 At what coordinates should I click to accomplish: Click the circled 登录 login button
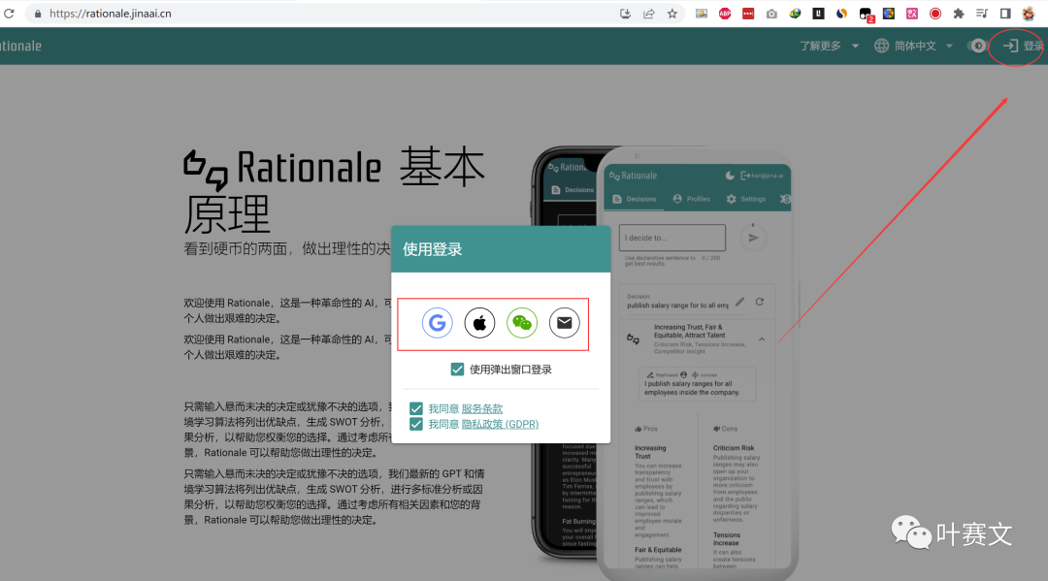pos(1015,46)
